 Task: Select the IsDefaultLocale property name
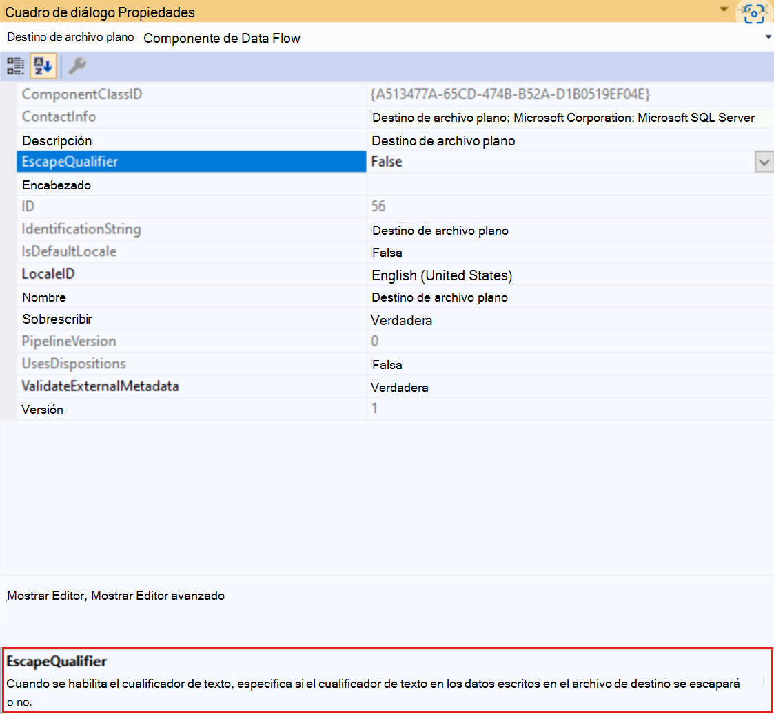coord(69,251)
